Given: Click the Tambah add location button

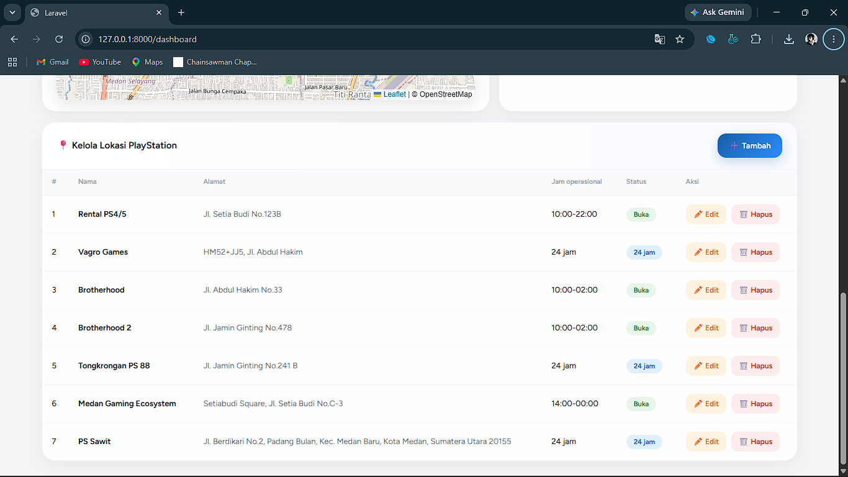Looking at the screenshot, I should [x=749, y=146].
